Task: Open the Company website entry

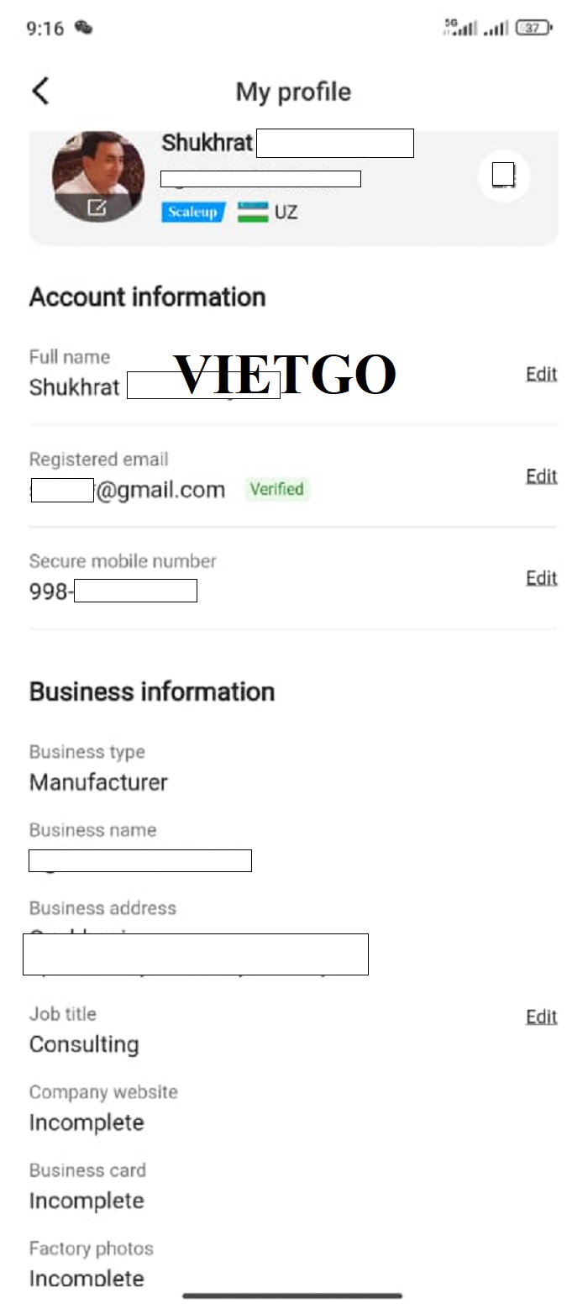Action: pyautogui.click(x=293, y=1108)
